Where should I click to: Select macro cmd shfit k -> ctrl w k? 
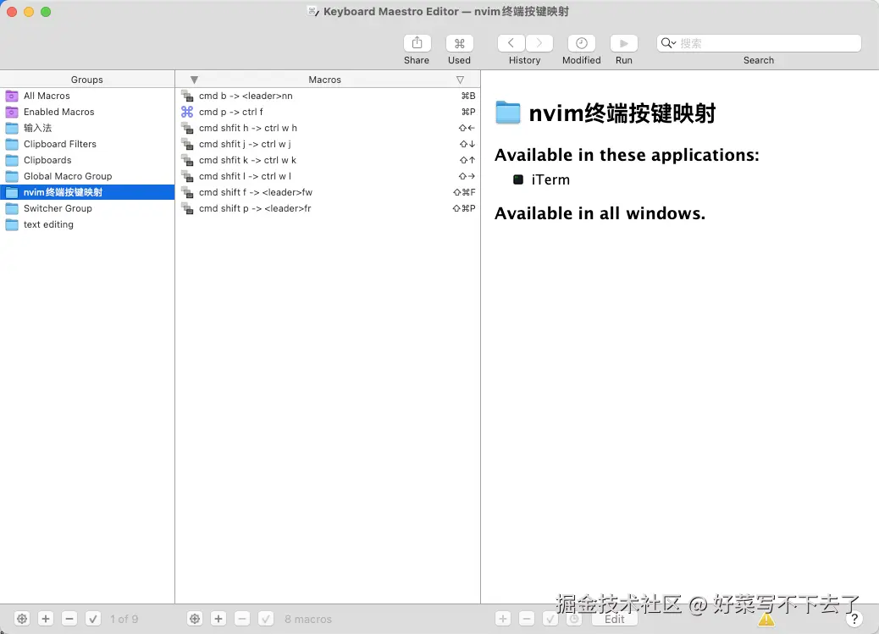328,160
